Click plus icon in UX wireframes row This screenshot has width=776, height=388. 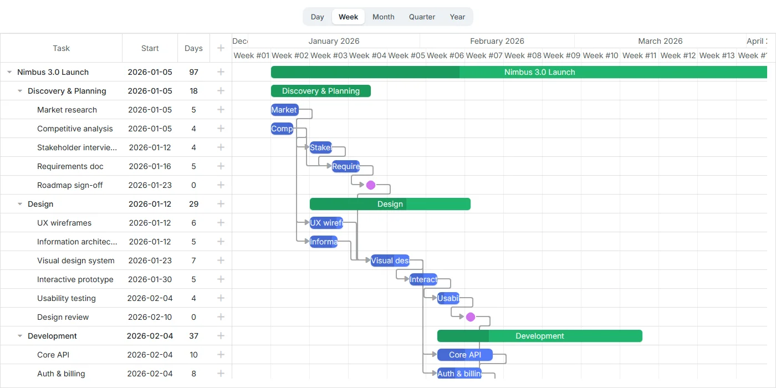click(221, 223)
